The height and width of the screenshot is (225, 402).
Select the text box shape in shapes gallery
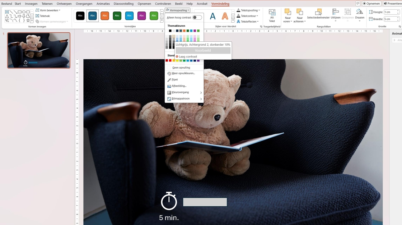(x=7, y=12)
